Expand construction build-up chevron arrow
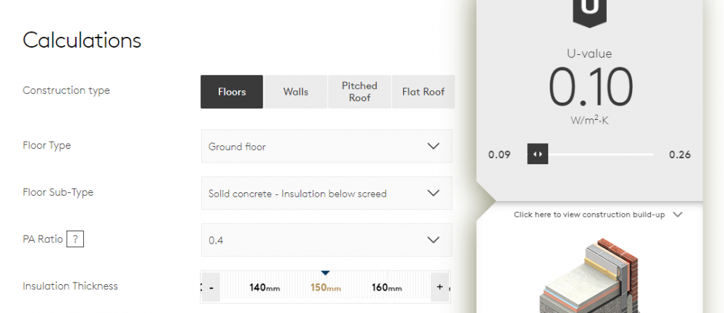This screenshot has height=313, width=724. (x=678, y=215)
